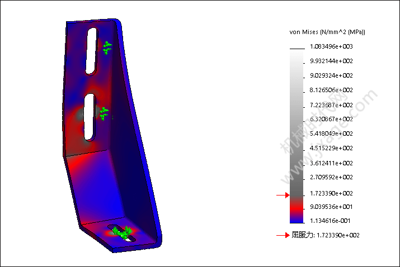Select legend value 3.612411e+002

[331, 163]
